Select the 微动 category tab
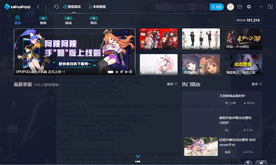 click(x=68, y=21)
